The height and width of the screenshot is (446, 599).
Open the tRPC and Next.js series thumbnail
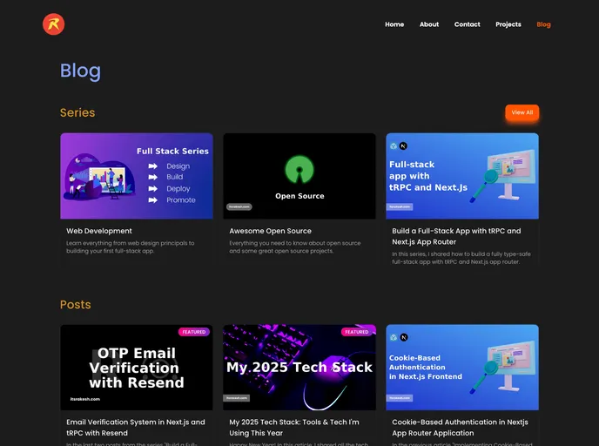[x=462, y=176]
